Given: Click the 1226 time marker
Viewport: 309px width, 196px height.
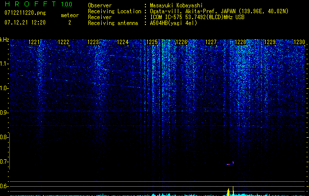Looking at the screenshot, I should click(x=181, y=42).
